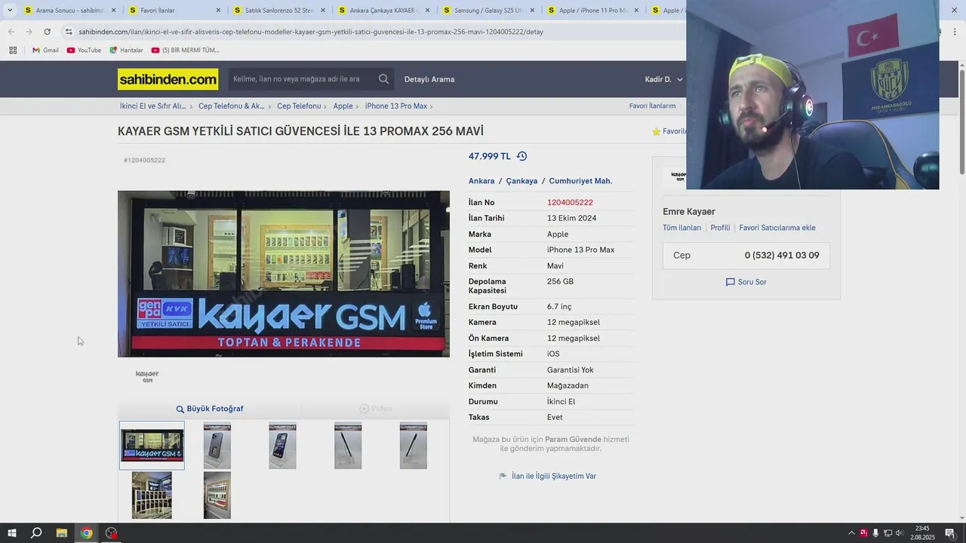Click the Büyük Fotoğraf magnifier icon
The height and width of the screenshot is (543, 966).
180,409
